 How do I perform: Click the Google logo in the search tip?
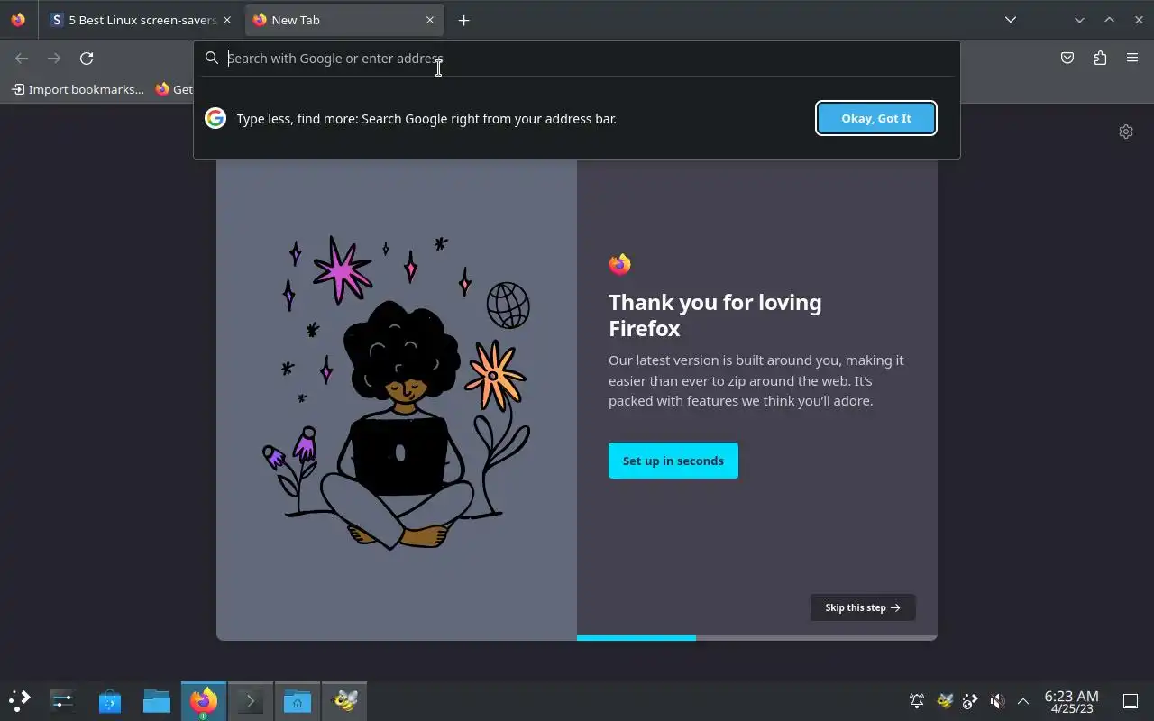[215, 118]
